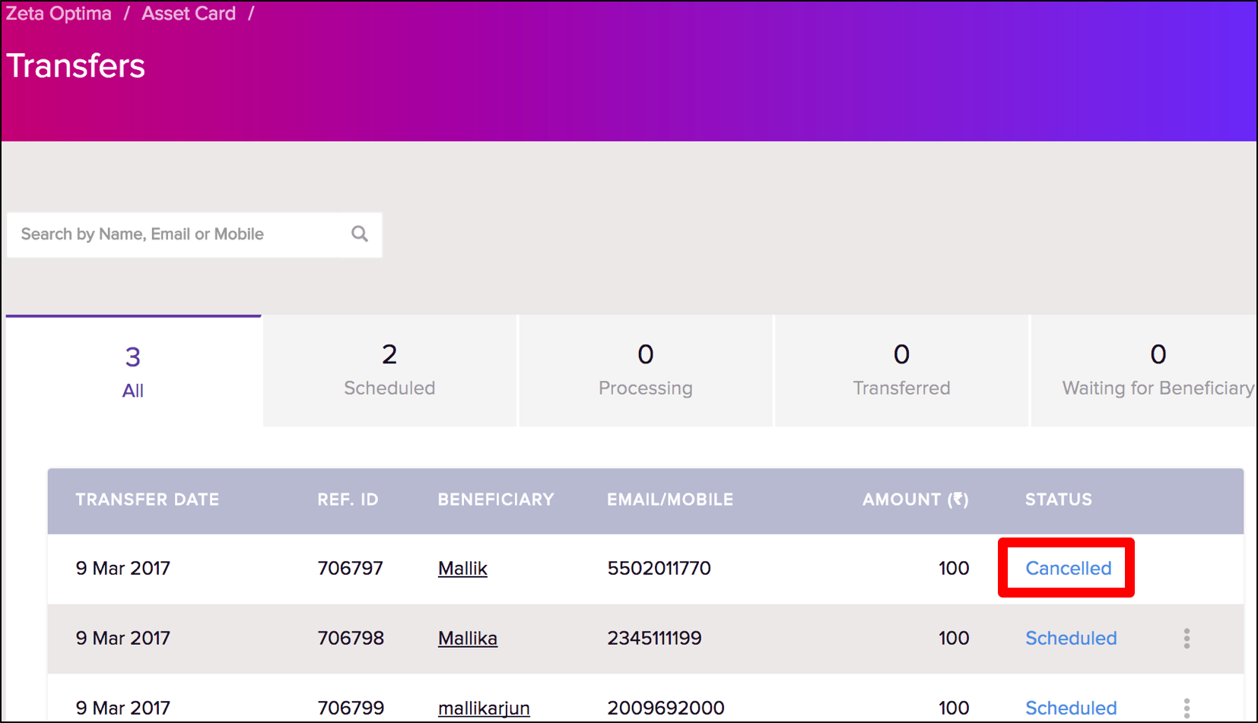Open beneficiary link Mallik

coord(462,569)
